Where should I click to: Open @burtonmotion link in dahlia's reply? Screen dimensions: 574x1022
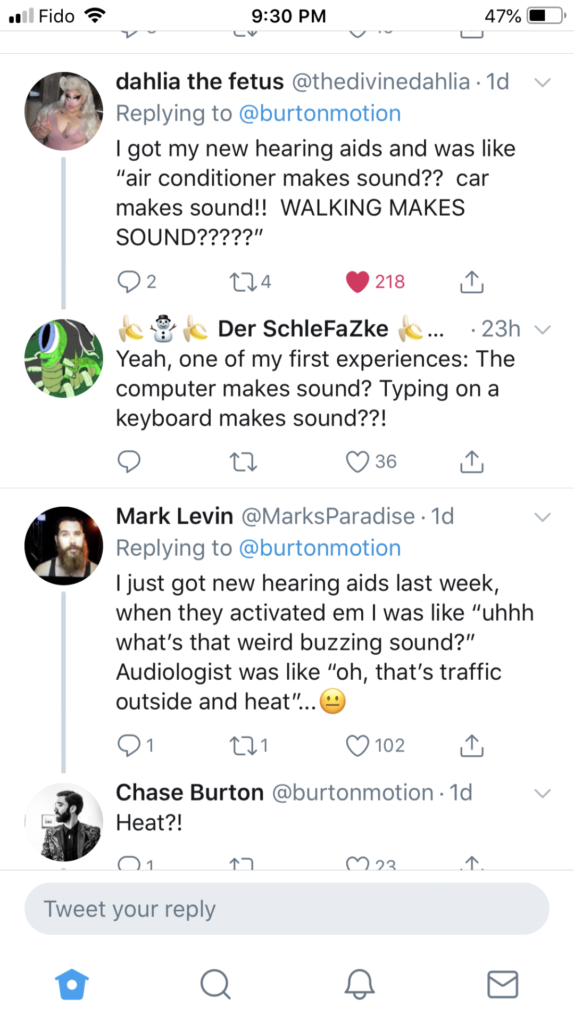click(x=320, y=114)
